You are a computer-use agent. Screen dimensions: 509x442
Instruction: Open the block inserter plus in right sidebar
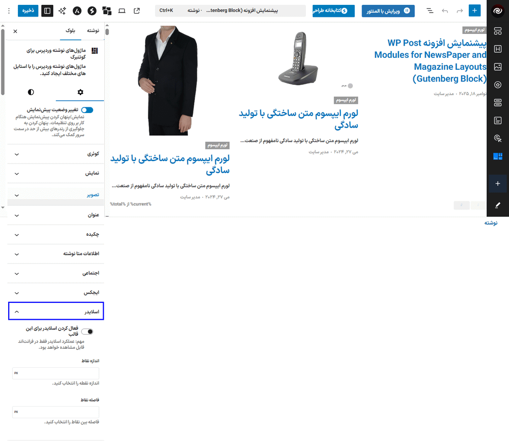(498, 184)
